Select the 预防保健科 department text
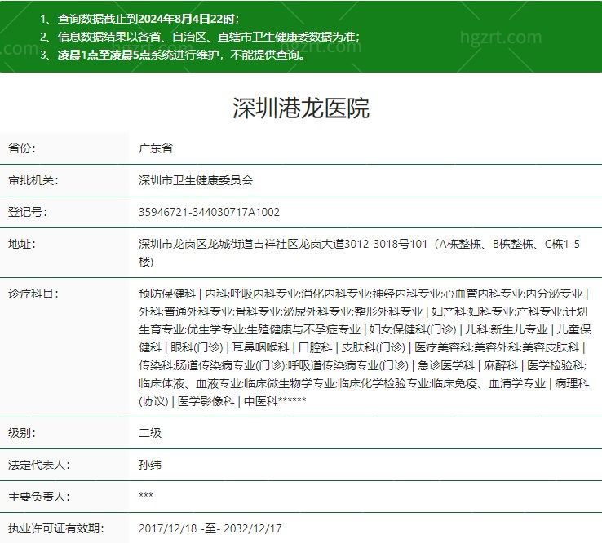 pyautogui.click(x=167, y=294)
